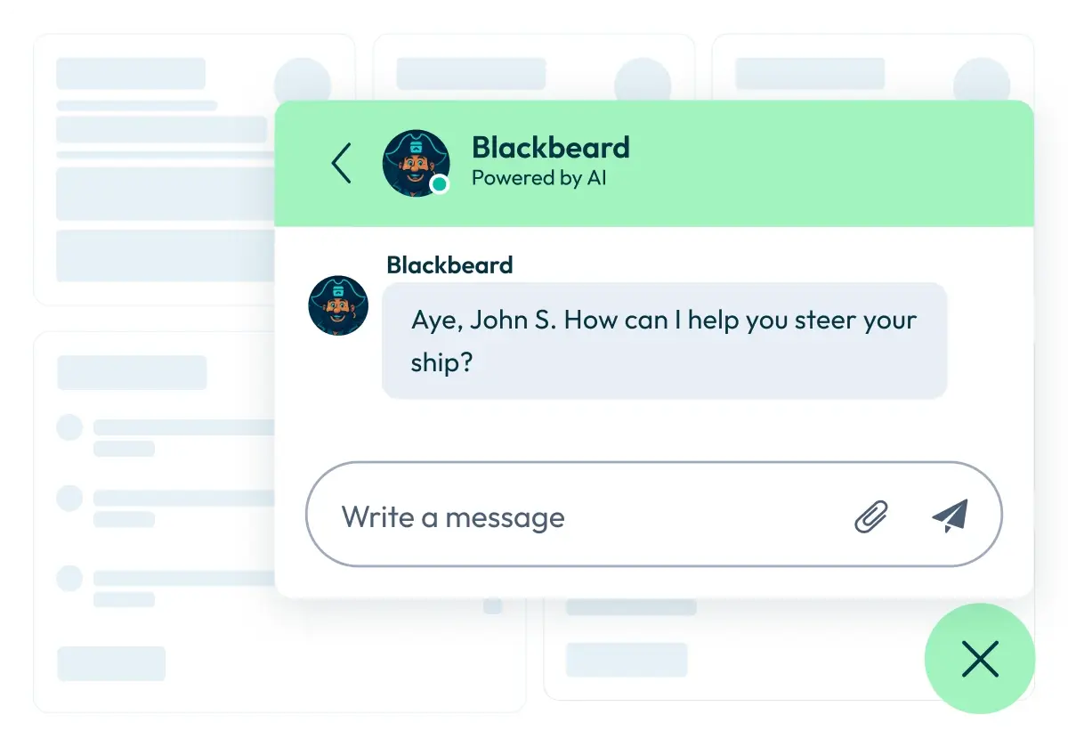Click the green online status dot
The width and height of the screenshot is (1068, 747).
click(438, 185)
